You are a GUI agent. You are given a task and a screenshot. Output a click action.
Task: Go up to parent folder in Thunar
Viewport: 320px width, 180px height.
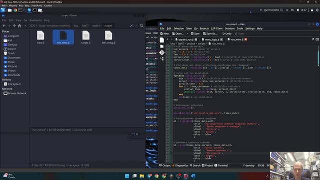pos(14,25)
